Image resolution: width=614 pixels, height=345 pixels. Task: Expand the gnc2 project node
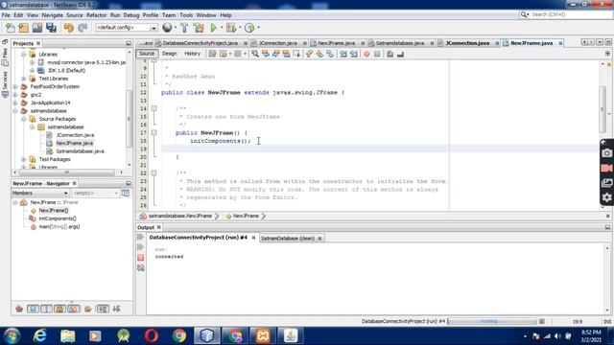pos(15,95)
